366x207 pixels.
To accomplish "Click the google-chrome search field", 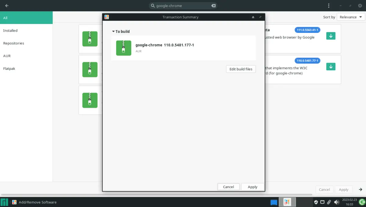I will pos(183,5).
